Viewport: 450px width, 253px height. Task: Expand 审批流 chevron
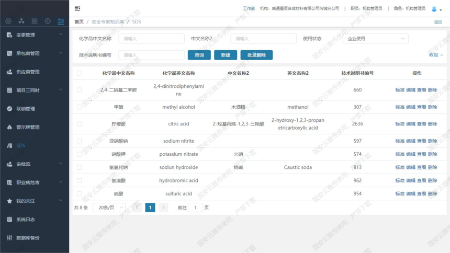point(61,164)
